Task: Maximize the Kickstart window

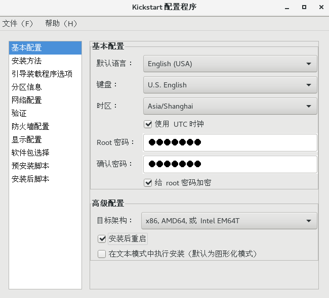Action: [304, 7]
